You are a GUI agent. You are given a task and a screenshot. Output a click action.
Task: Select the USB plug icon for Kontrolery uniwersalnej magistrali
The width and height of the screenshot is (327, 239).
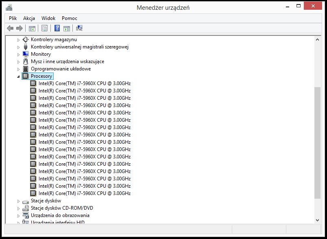point(26,47)
